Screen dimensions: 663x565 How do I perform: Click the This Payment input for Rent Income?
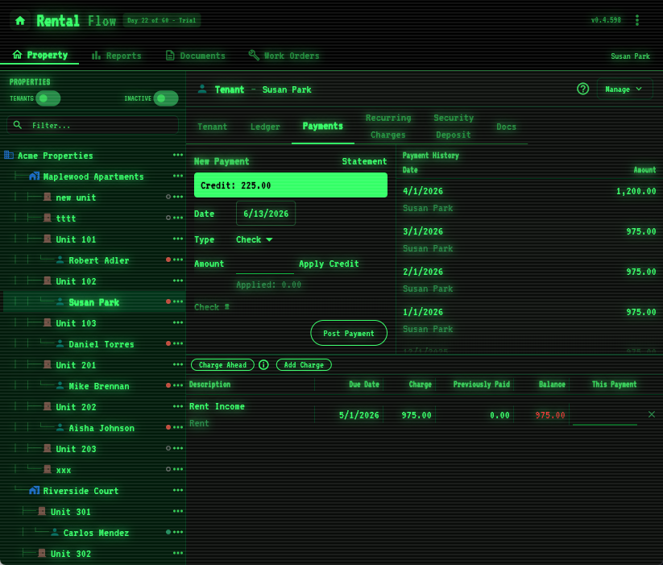coord(605,415)
